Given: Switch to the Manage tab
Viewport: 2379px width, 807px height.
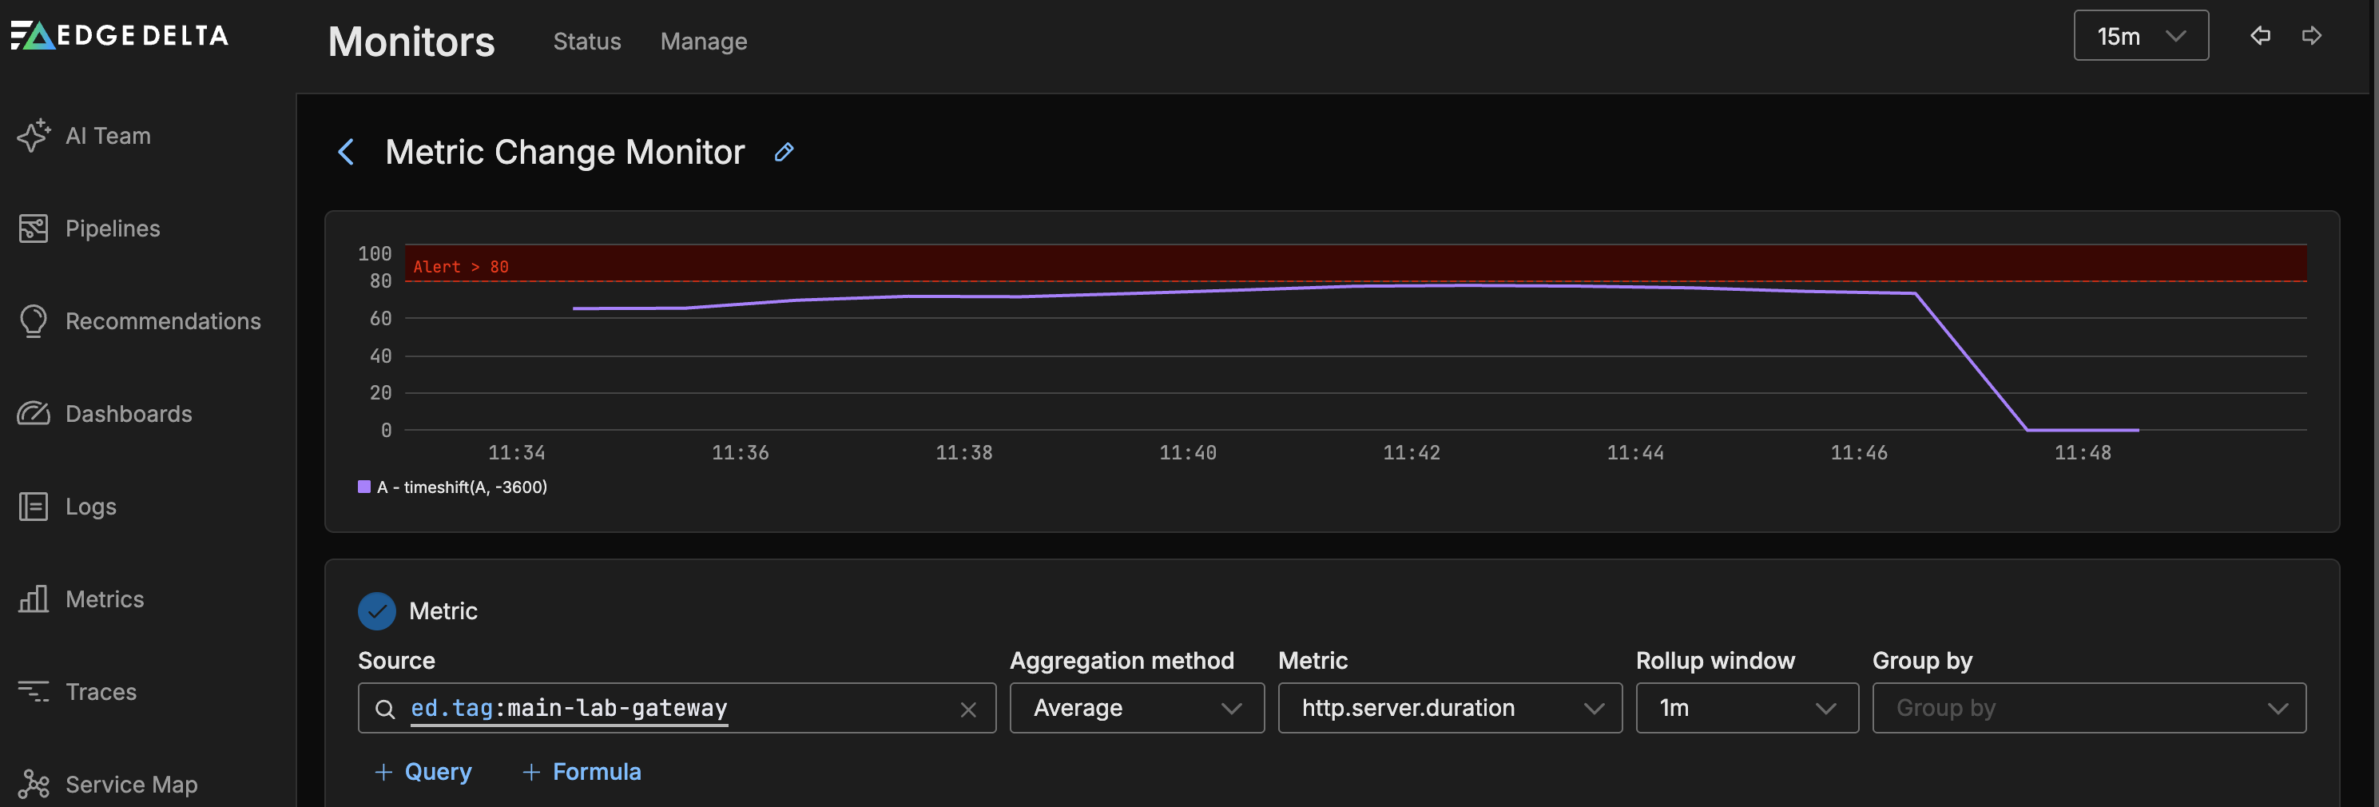Looking at the screenshot, I should [x=703, y=42].
